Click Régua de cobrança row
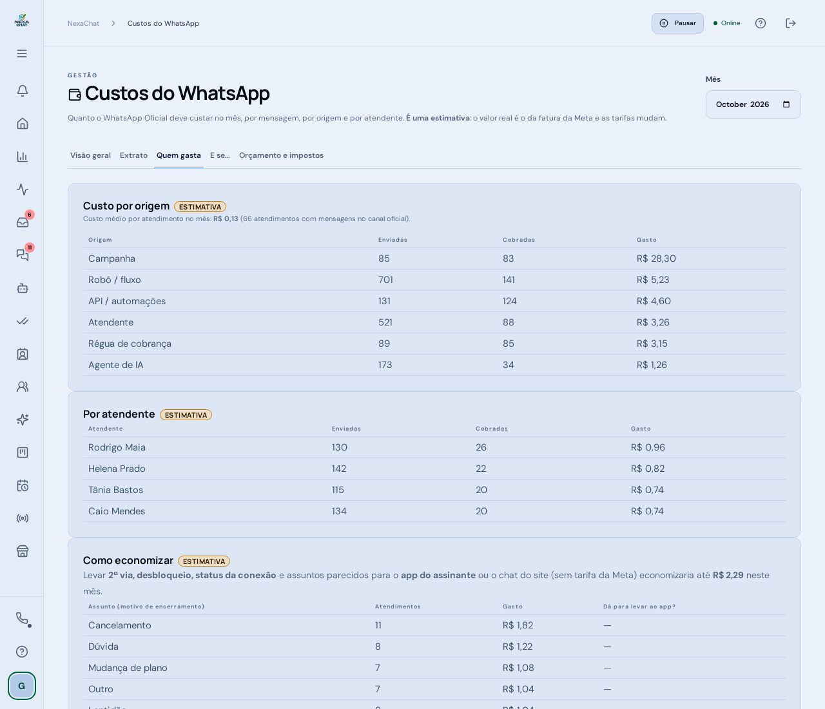Screen dimensions: 825x709 (x=434, y=344)
